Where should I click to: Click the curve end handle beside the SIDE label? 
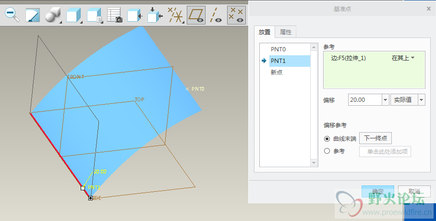click(90, 198)
